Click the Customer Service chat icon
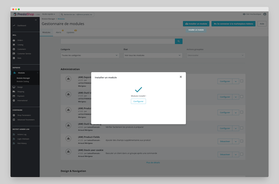The image size is (279, 184). pos(14,54)
